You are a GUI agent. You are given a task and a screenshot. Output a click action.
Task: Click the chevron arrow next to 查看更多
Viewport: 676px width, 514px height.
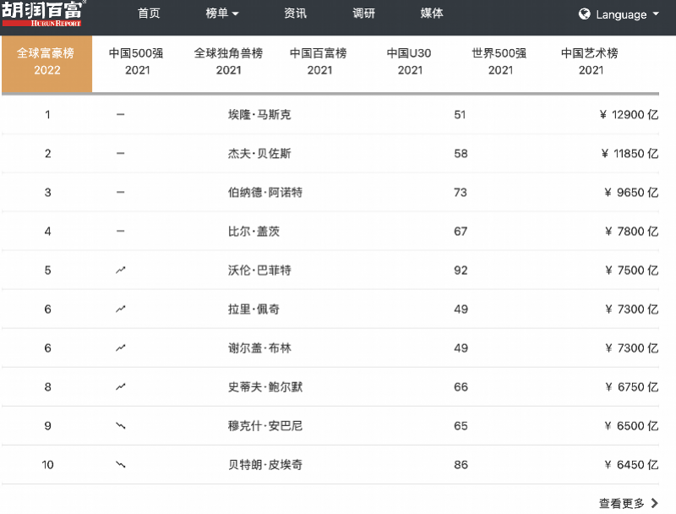pyautogui.click(x=655, y=504)
